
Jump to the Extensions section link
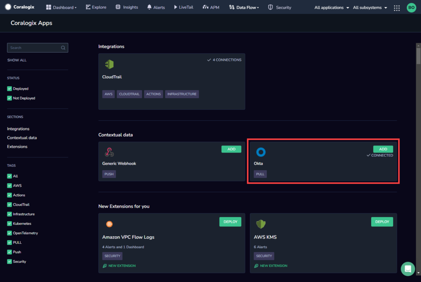pos(17,147)
